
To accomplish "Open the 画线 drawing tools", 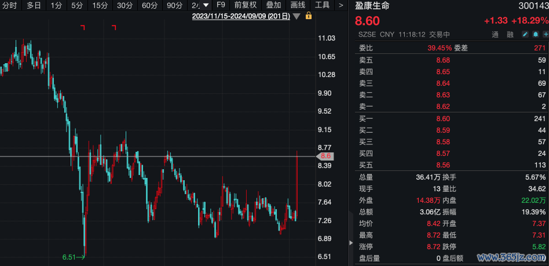I will pos(298,5).
